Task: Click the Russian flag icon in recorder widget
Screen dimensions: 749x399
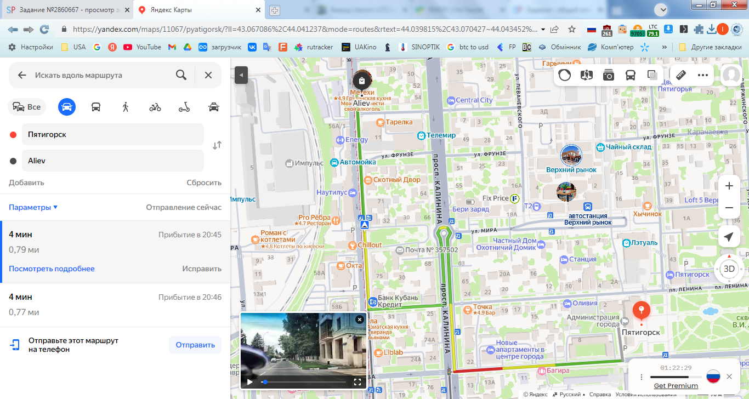Action: (713, 377)
